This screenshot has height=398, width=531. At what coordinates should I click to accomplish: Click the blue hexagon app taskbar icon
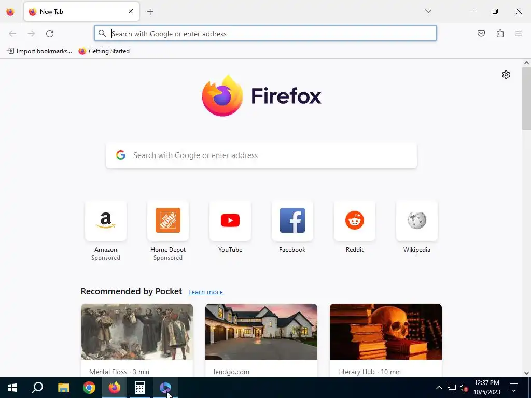pos(165,388)
